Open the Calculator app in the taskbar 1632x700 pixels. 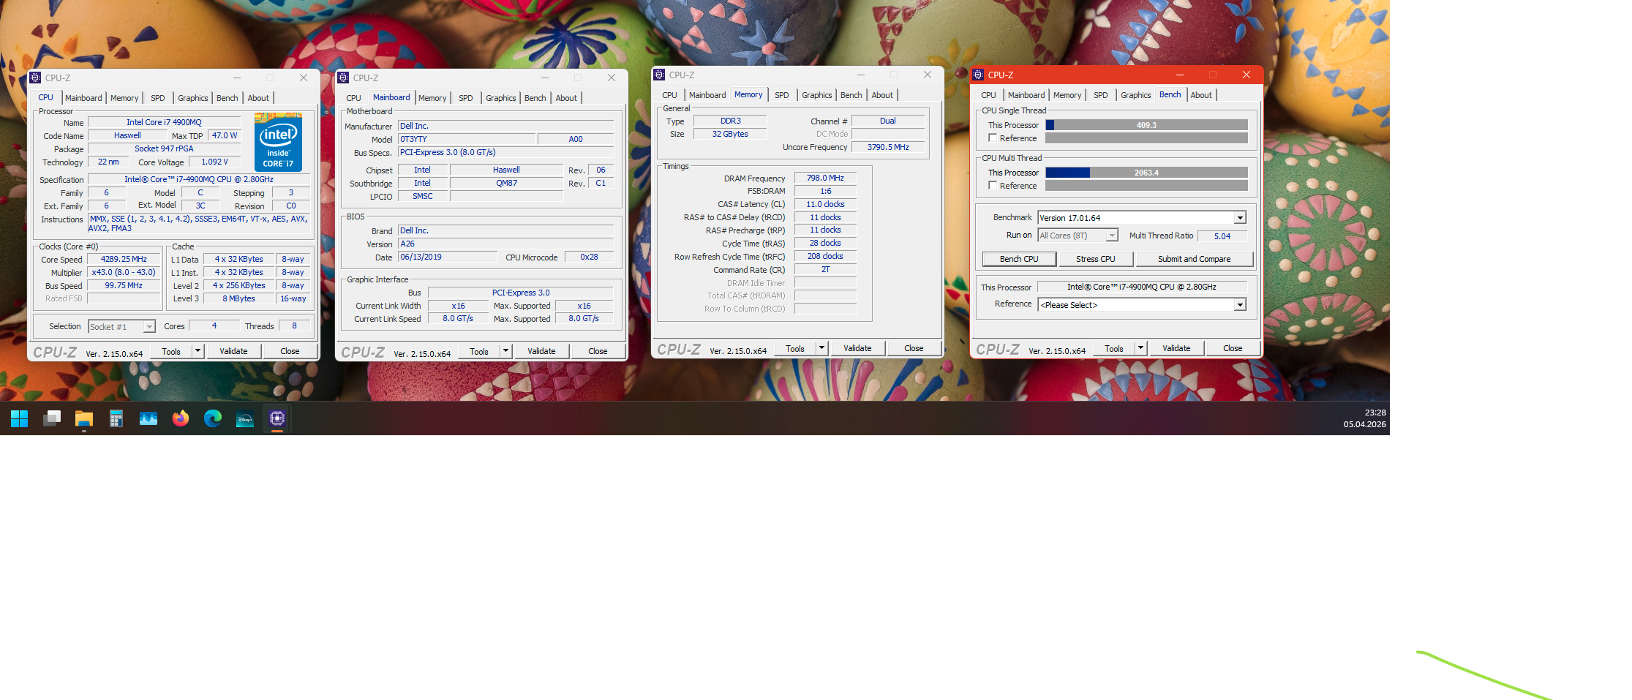pyautogui.click(x=116, y=418)
